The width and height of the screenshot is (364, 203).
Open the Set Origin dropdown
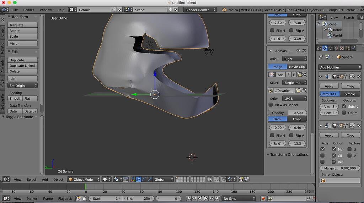(22, 86)
